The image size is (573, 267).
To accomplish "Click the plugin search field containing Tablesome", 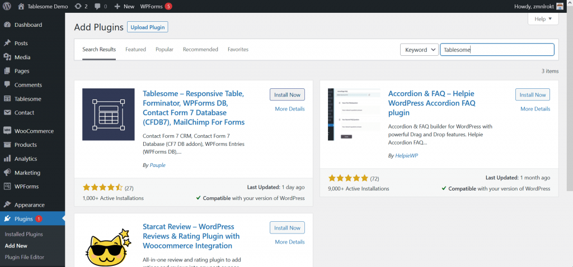I will tap(497, 50).
